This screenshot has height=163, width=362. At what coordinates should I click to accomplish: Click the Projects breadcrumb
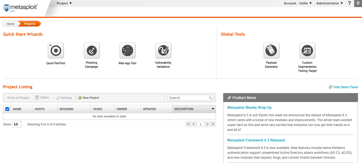(30, 24)
